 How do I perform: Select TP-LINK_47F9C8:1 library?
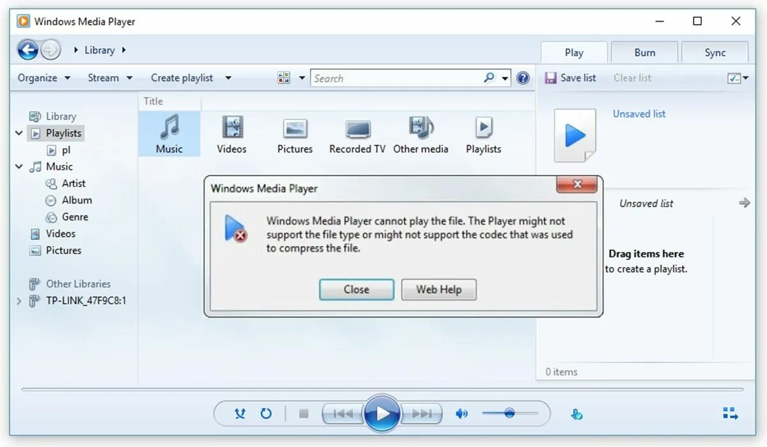pos(77,301)
